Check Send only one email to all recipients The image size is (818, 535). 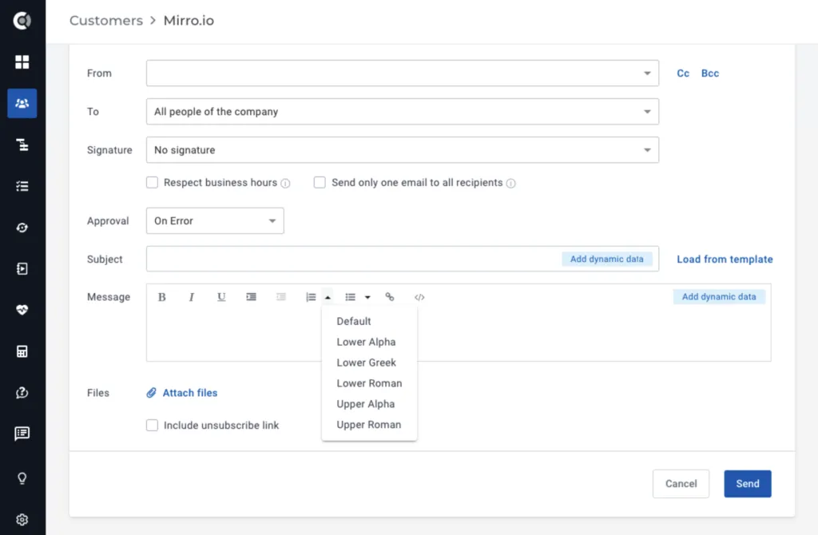click(x=320, y=183)
